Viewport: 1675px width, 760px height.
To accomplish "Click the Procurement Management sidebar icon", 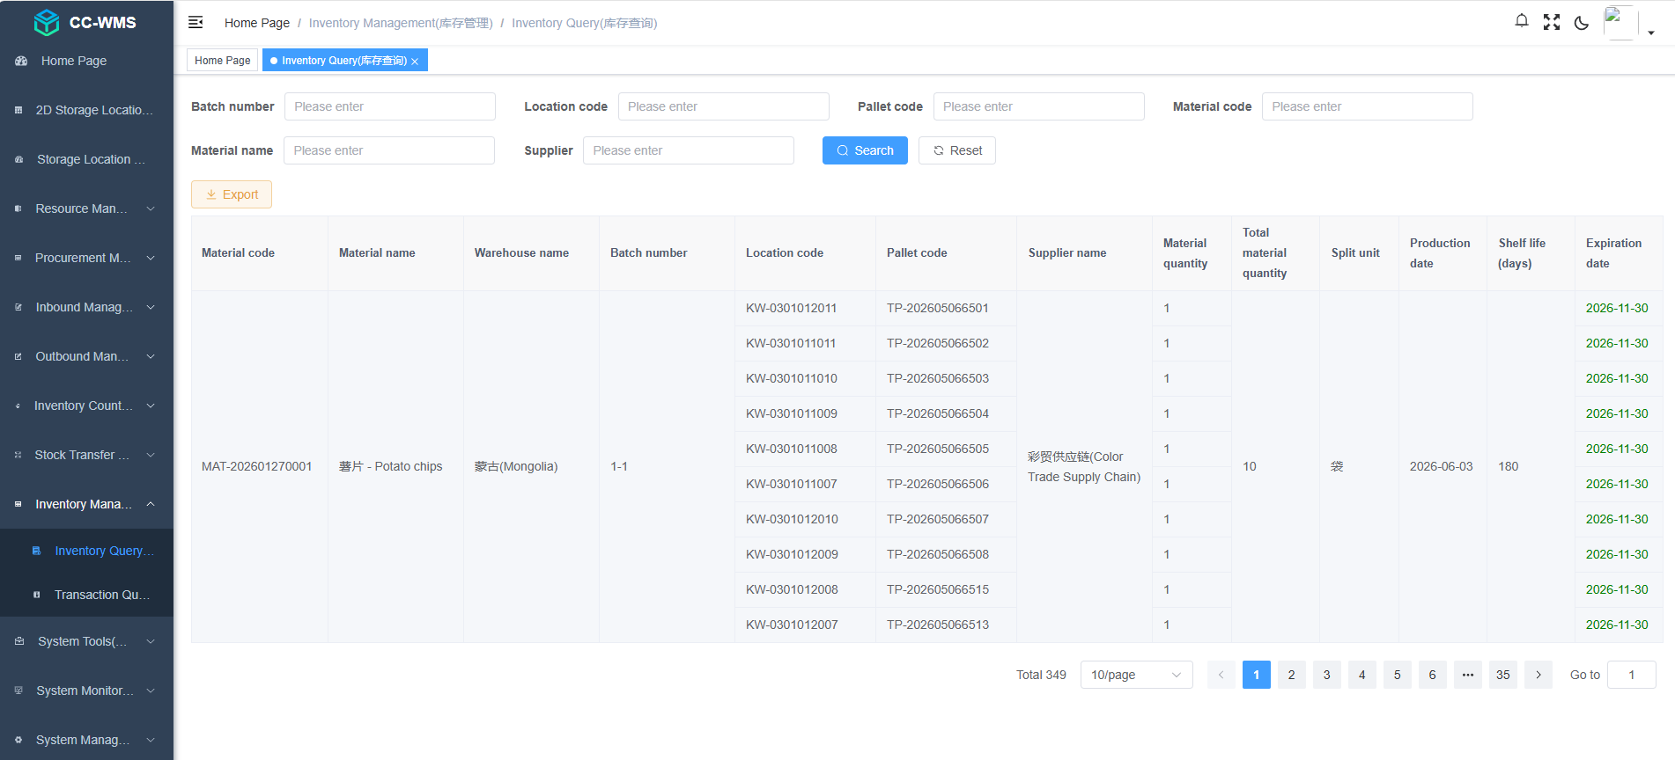I will (18, 258).
